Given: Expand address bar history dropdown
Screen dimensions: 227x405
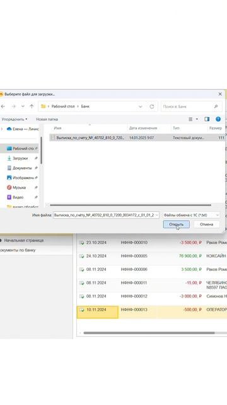Looking at the screenshot, I should [x=140, y=106].
